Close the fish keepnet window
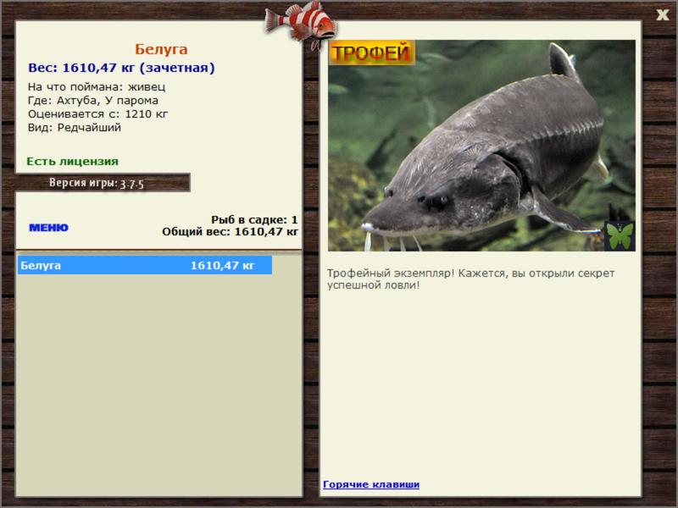This screenshot has width=678, height=508. pos(662,15)
